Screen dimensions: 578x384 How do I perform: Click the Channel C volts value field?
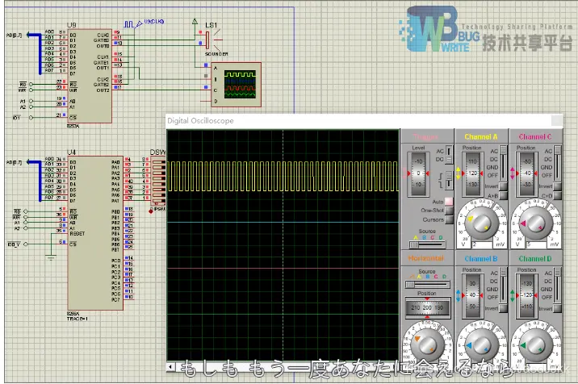tap(536, 244)
